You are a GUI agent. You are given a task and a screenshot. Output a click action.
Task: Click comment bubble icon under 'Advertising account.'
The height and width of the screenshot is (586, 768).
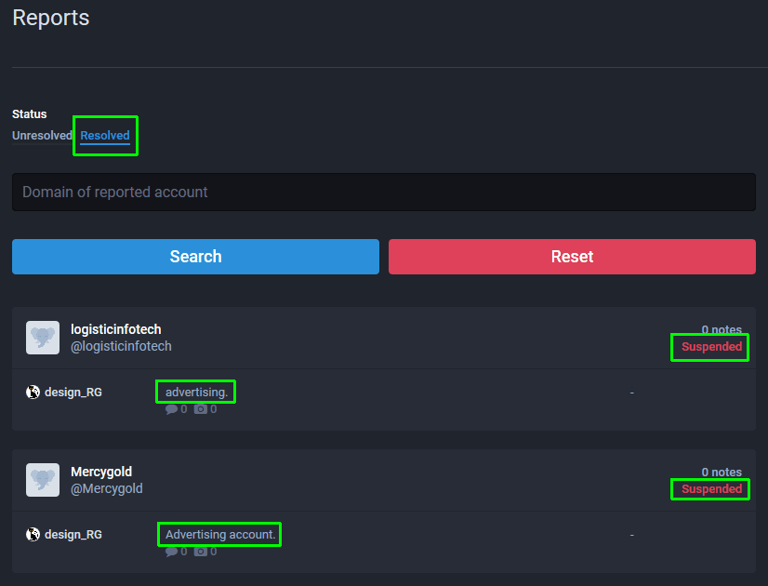click(x=171, y=552)
